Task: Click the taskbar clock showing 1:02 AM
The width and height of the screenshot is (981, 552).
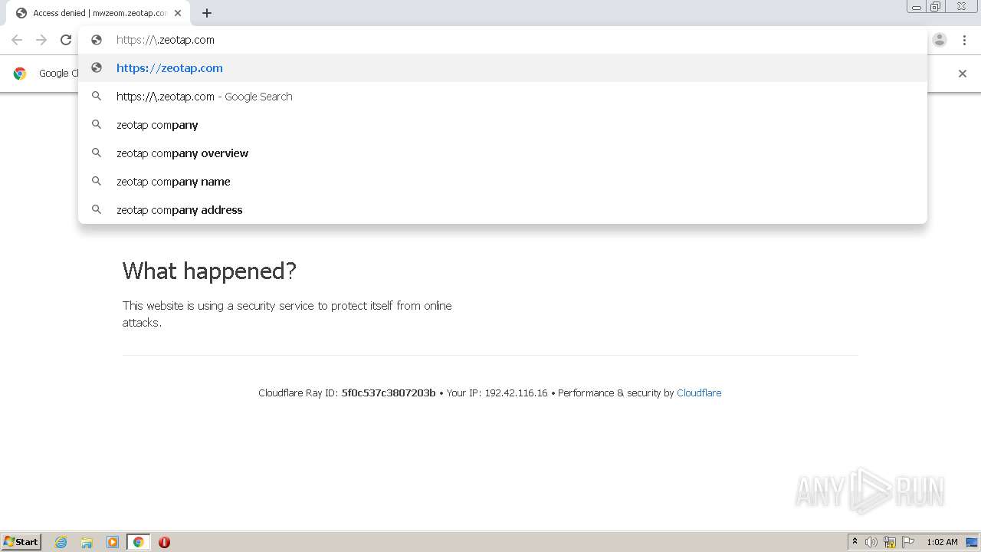Action: point(942,542)
